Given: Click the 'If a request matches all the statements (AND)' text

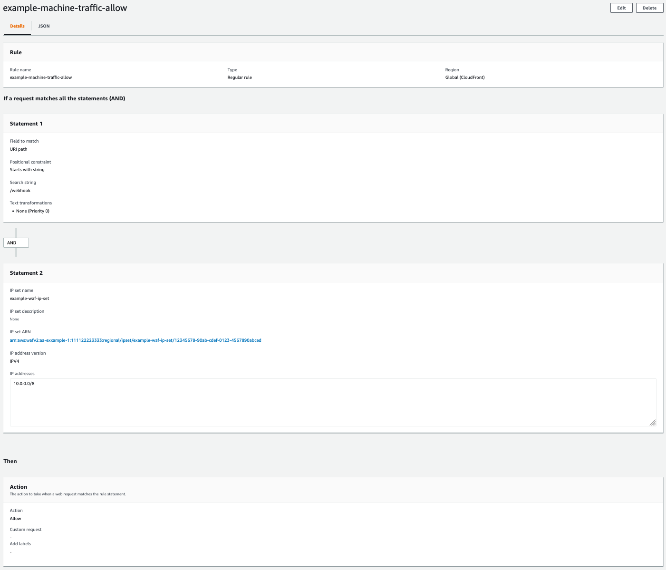Looking at the screenshot, I should point(64,98).
